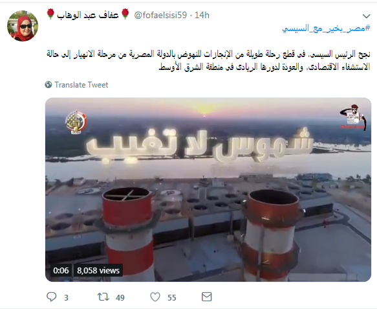
Task: Play the embedded video
Action: [x=208, y=190]
